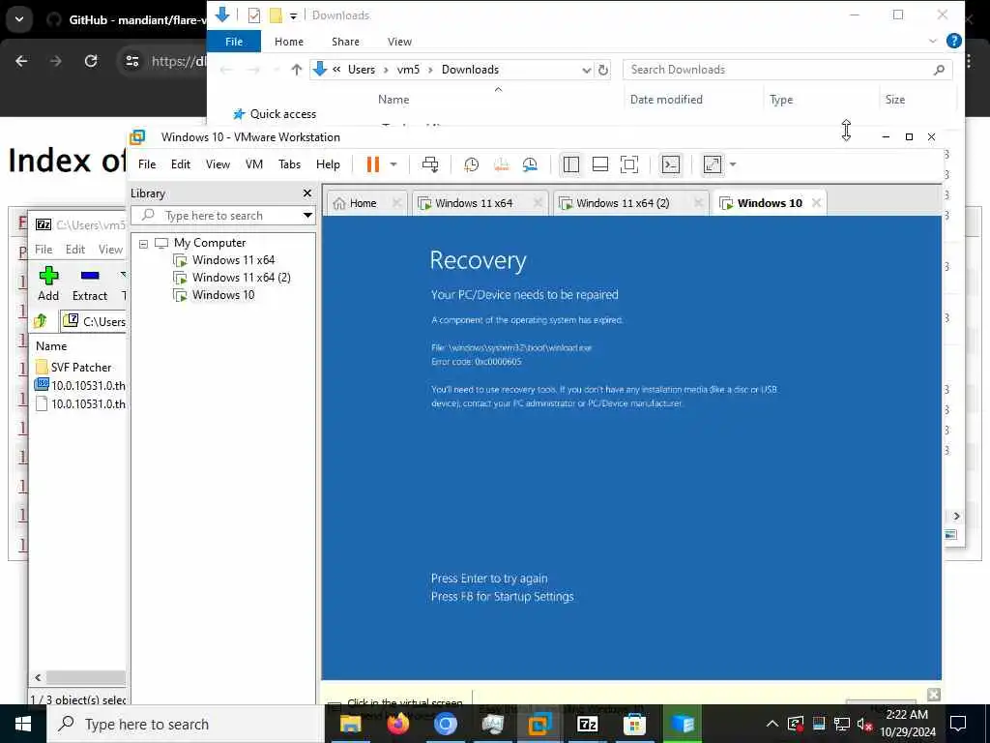Collapse the My Computer tree node
The width and height of the screenshot is (990, 743).
pyautogui.click(x=143, y=243)
